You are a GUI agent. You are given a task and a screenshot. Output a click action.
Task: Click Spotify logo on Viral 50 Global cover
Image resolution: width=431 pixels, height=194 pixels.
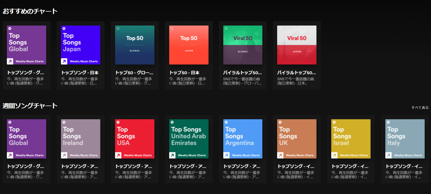[x=226, y=28]
